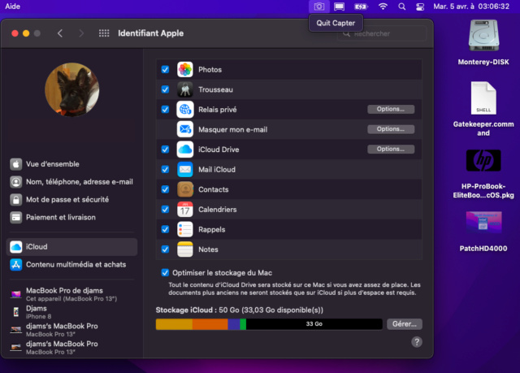Uncheck the Trousseau checkbox

coord(165,89)
